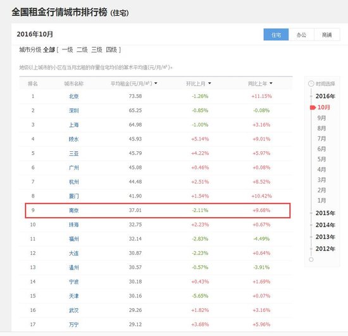
Task: Switch to the 办公 tab
Action: (301, 35)
